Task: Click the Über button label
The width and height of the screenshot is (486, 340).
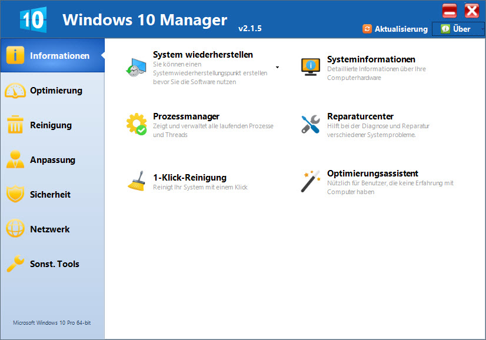Action: [461, 29]
